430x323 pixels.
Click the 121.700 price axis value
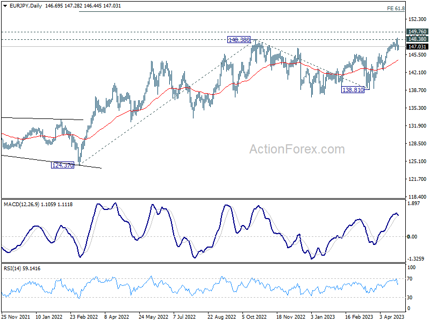click(x=418, y=179)
